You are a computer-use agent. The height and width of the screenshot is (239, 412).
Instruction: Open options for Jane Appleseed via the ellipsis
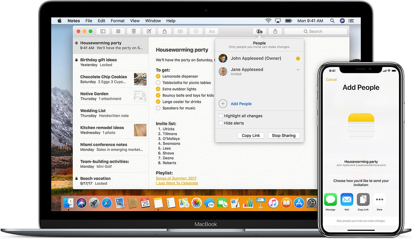298,70
